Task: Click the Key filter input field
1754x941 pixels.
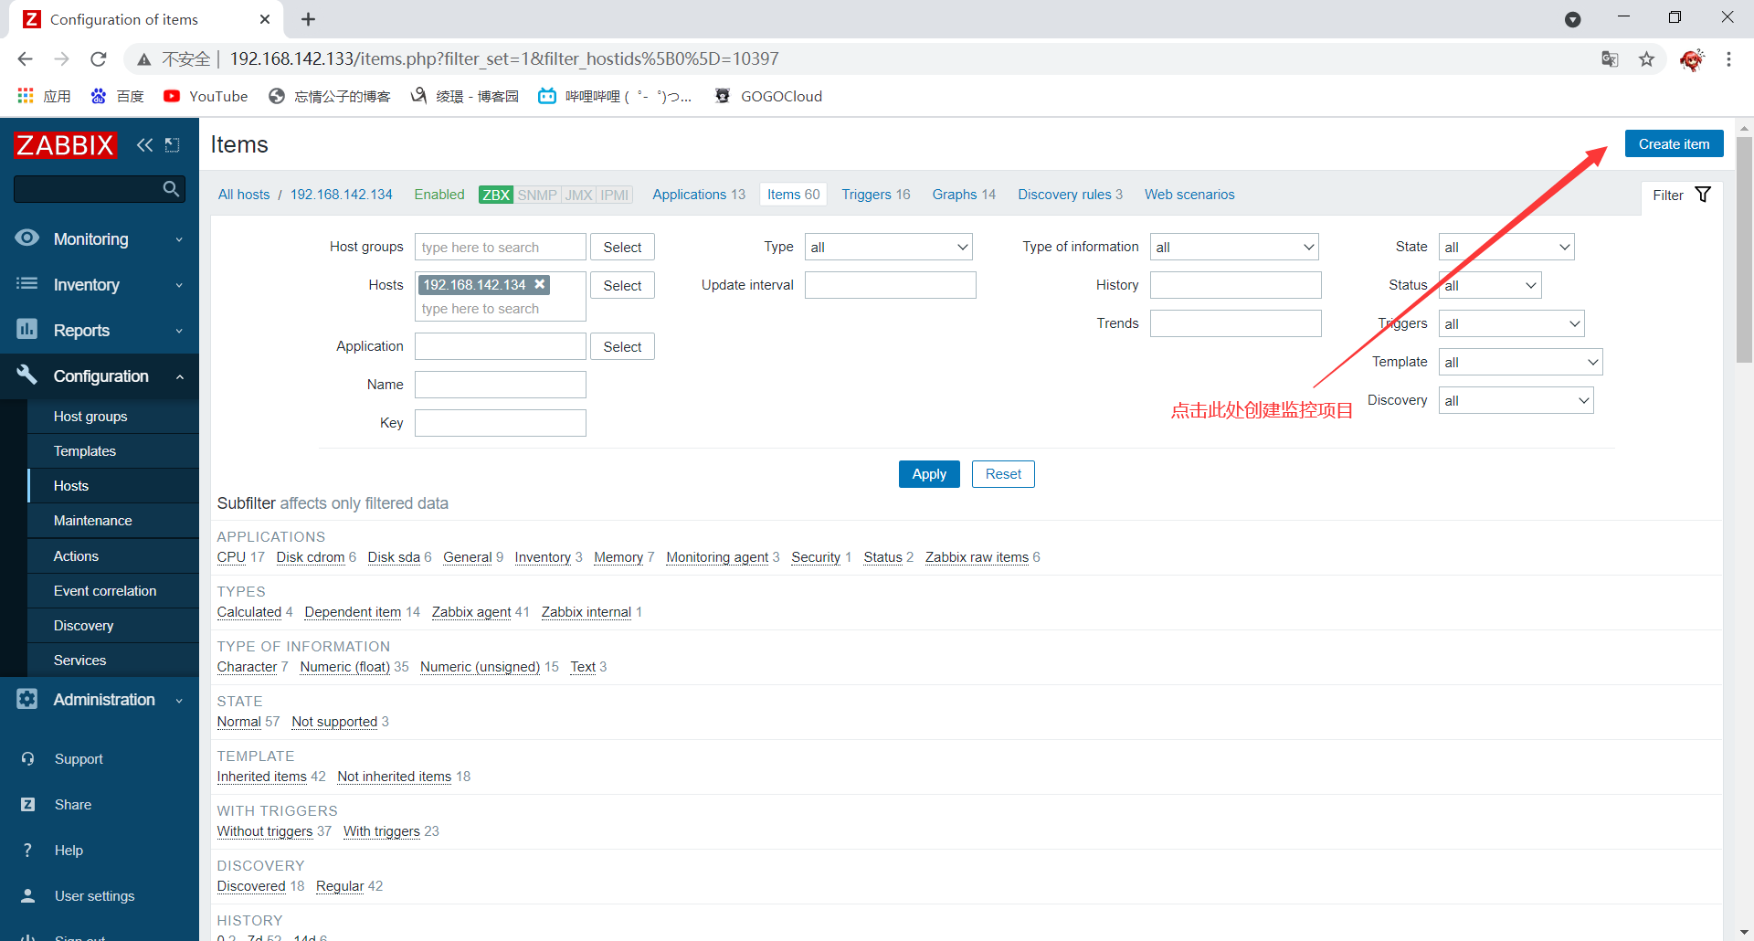Action: (500, 423)
